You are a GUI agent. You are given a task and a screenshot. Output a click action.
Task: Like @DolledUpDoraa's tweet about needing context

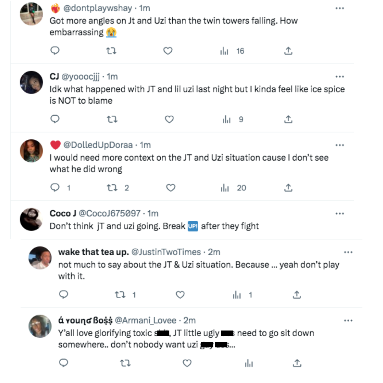[171, 188]
